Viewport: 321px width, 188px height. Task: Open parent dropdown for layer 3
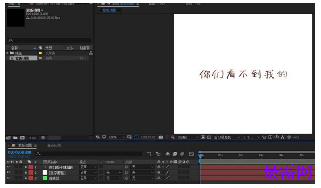pos(142,178)
